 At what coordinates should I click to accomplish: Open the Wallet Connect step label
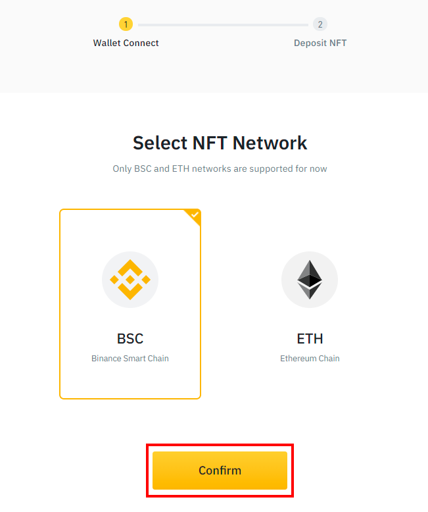point(126,43)
